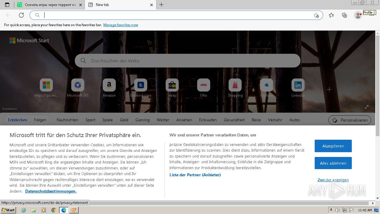
Task: Click the system tray volume icon
Action: click(338, 210)
